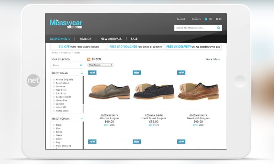Check the Green colour filter
This screenshot has width=274, height=164.
tap(54, 139)
